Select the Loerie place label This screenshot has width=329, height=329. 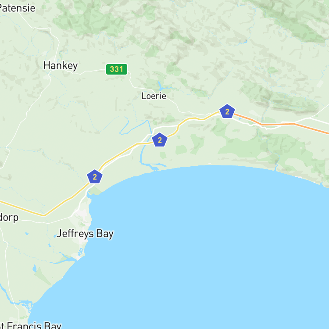pos(154,96)
